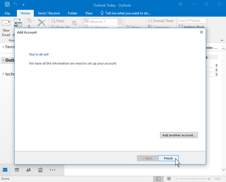The height and width of the screenshot is (182, 226).
Task: Open the Send / Receive tab
Action: coord(49,13)
